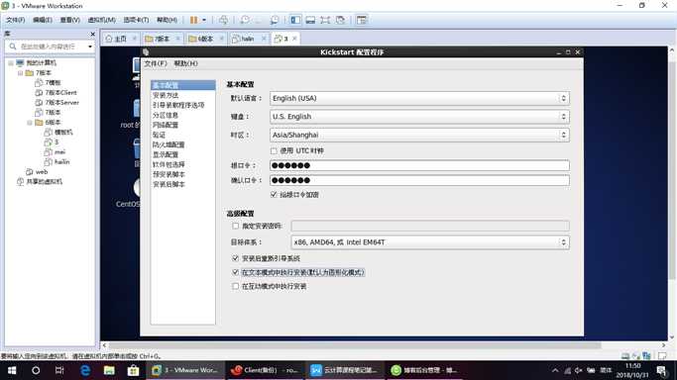Click the VM window horizontal scrollbar
This screenshot has height=380, width=677.
click(x=355, y=345)
